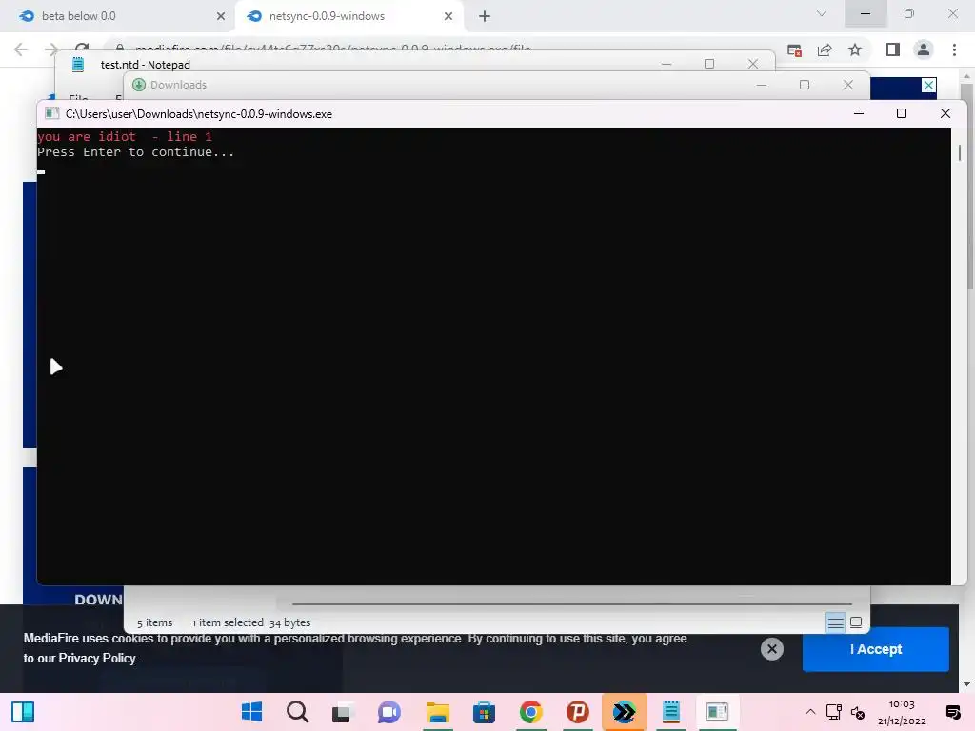Switch to Notepad on the taskbar

click(x=671, y=712)
